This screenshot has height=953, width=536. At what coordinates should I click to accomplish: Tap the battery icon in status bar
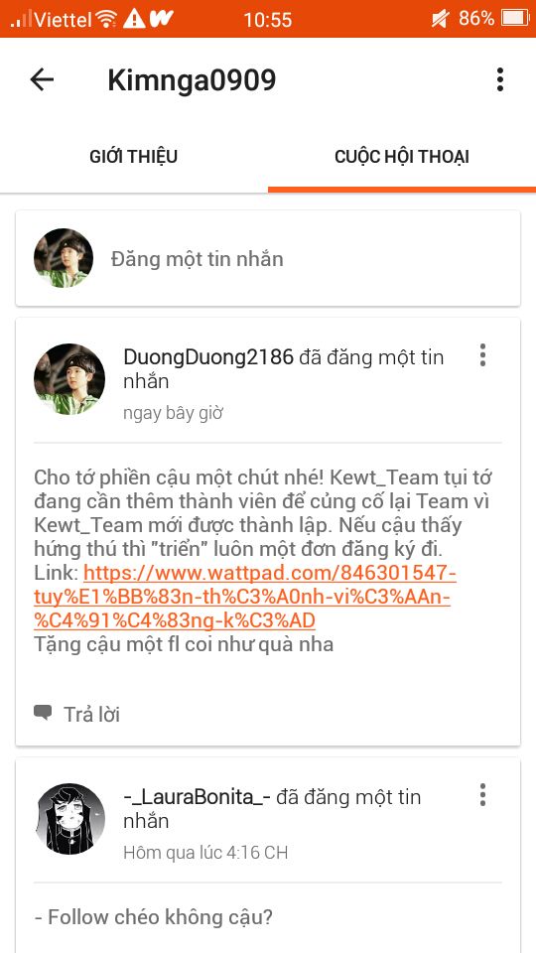(x=515, y=18)
